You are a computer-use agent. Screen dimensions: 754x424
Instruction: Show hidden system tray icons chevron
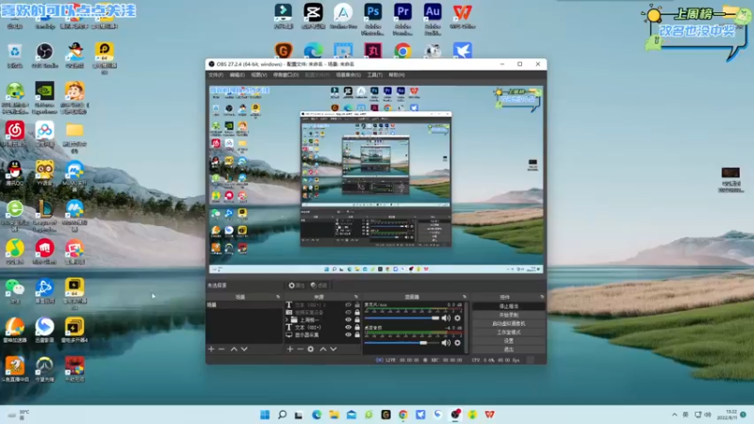(674, 415)
